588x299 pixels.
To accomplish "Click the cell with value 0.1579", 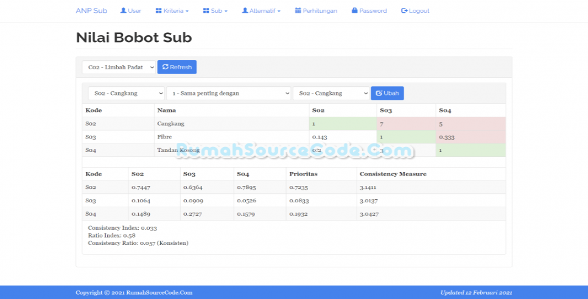I will pyautogui.click(x=260, y=214).
